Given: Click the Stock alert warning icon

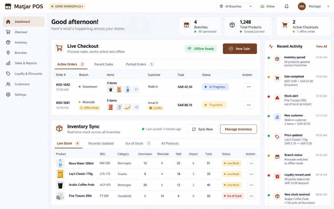Looking at the screenshot, I should click(x=277, y=98).
